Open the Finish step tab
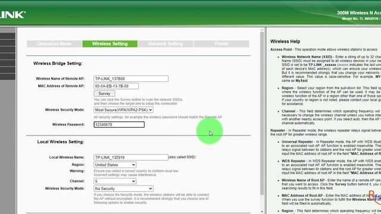This screenshot has height=214, width=381. coord(221,44)
